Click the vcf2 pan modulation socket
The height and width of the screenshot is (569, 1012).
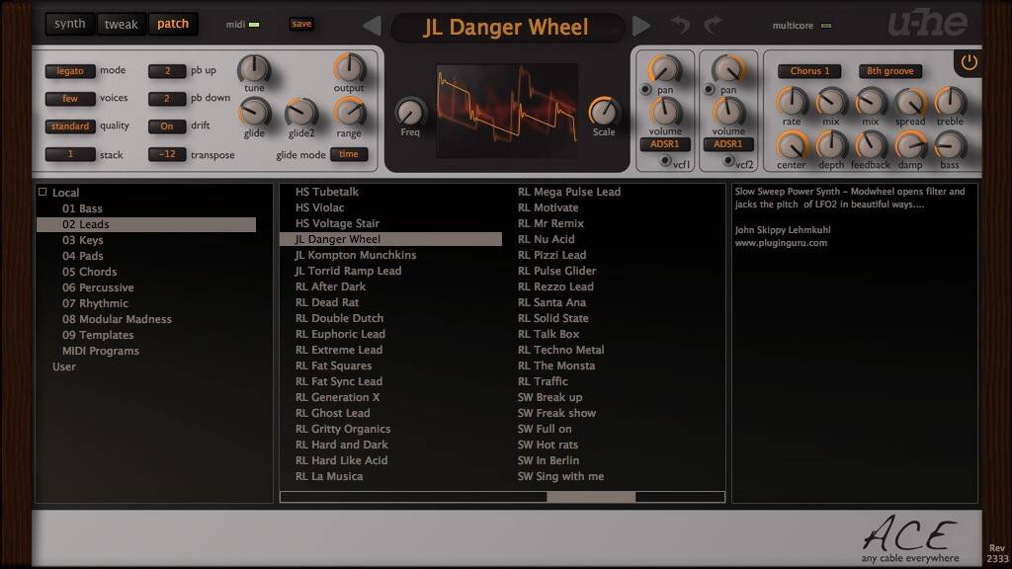coord(709,90)
